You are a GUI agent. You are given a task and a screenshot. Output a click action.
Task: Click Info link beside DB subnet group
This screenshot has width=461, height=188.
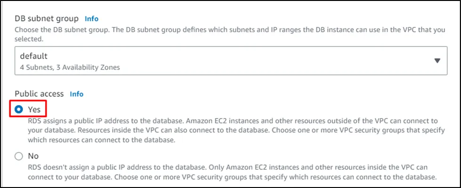[91, 19]
